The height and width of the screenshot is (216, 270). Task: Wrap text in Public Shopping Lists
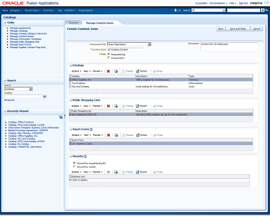pyautogui.click(x=158, y=106)
